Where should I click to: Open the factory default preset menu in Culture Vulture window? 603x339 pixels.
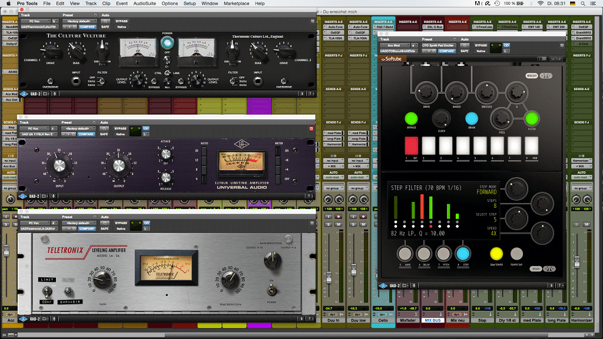79,21
